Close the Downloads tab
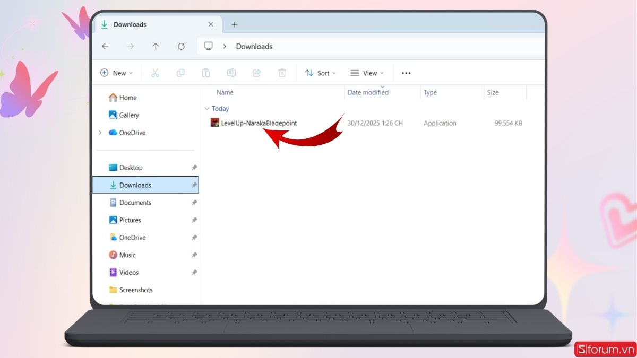The width and height of the screenshot is (637, 358). click(211, 24)
